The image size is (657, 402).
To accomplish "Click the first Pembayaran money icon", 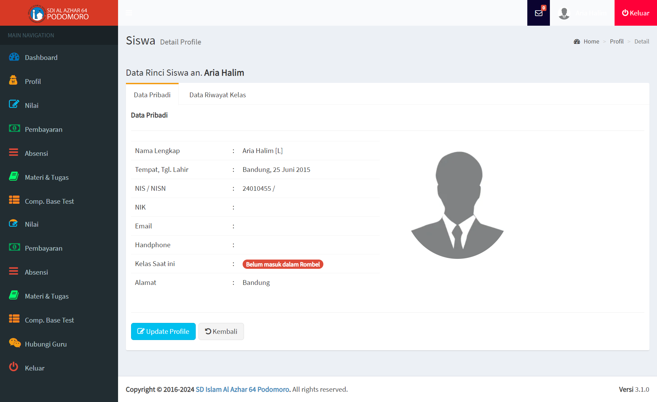I will pyautogui.click(x=14, y=128).
